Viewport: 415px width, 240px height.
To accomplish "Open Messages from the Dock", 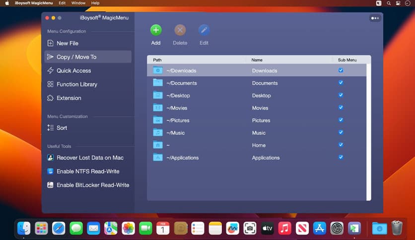I will click(x=76, y=228).
